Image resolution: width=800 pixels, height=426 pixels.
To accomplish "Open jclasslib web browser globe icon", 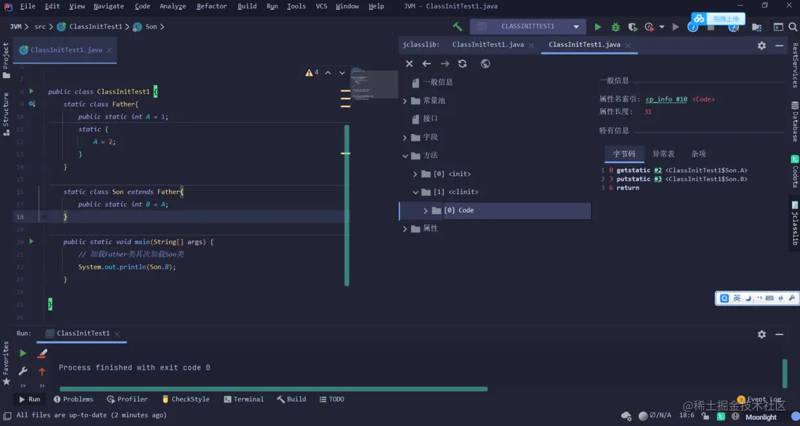I will [485, 63].
